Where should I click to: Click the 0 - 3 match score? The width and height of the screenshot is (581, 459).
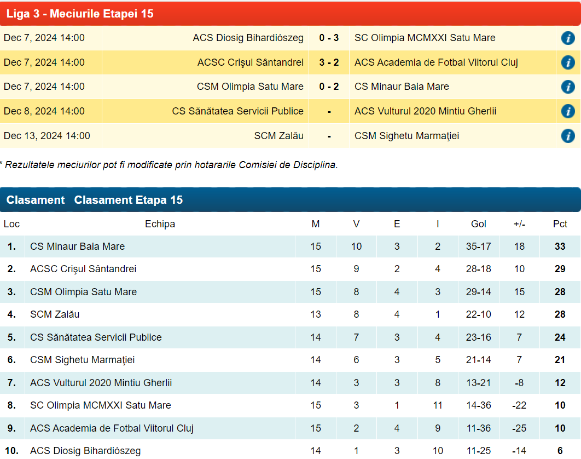329,38
